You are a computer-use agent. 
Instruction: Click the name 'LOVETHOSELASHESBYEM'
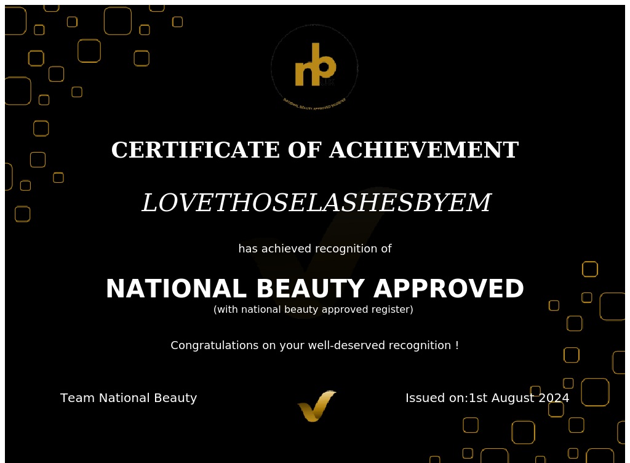tap(316, 202)
